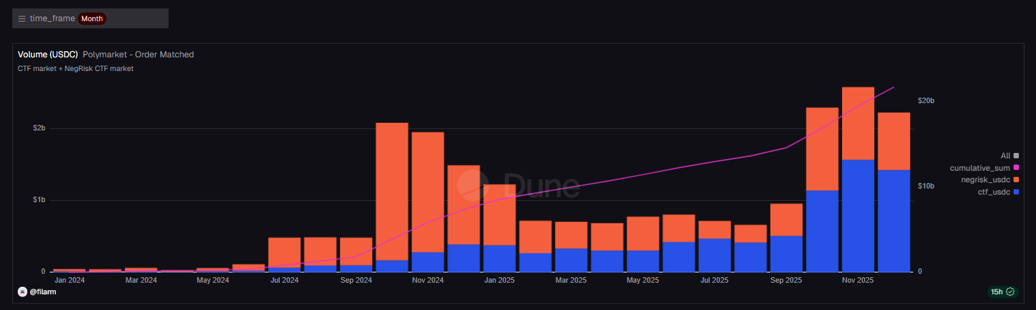Click the $10b right axis label
Image resolution: width=1036 pixels, height=310 pixels.
[925, 186]
